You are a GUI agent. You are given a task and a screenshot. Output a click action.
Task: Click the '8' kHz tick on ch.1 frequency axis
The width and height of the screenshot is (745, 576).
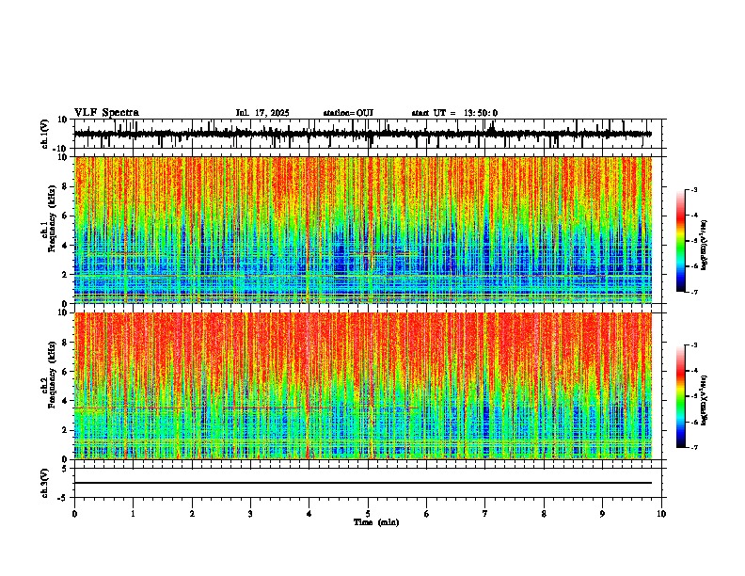point(65,186)
